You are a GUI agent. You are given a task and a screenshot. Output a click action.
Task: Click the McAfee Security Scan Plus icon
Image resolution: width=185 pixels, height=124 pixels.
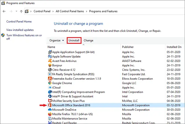[x=50, y=101]
